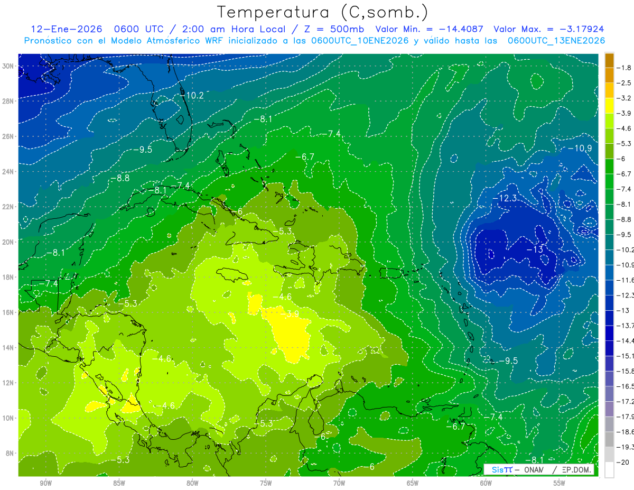Click the "28N" latitude axis label
This screenshot has height=490, width=634.
[x=8, y=101]
